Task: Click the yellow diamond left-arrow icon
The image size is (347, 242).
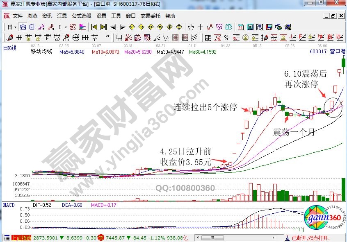Action: coord(132,27)
